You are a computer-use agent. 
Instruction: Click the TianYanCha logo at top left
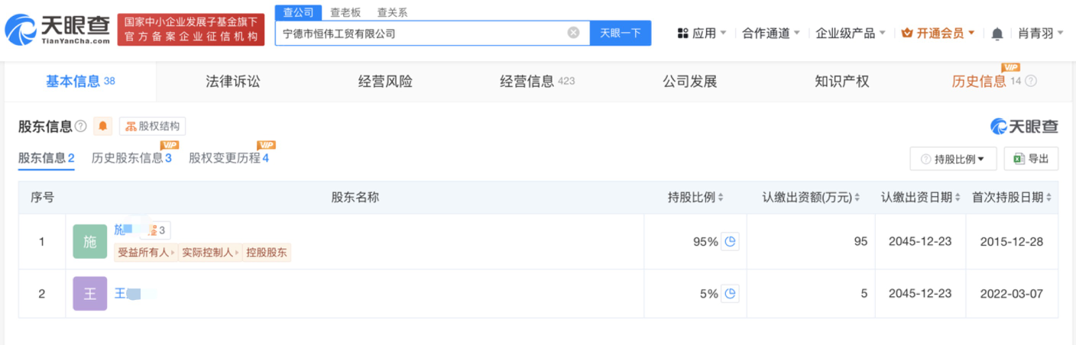click(57, 31)
